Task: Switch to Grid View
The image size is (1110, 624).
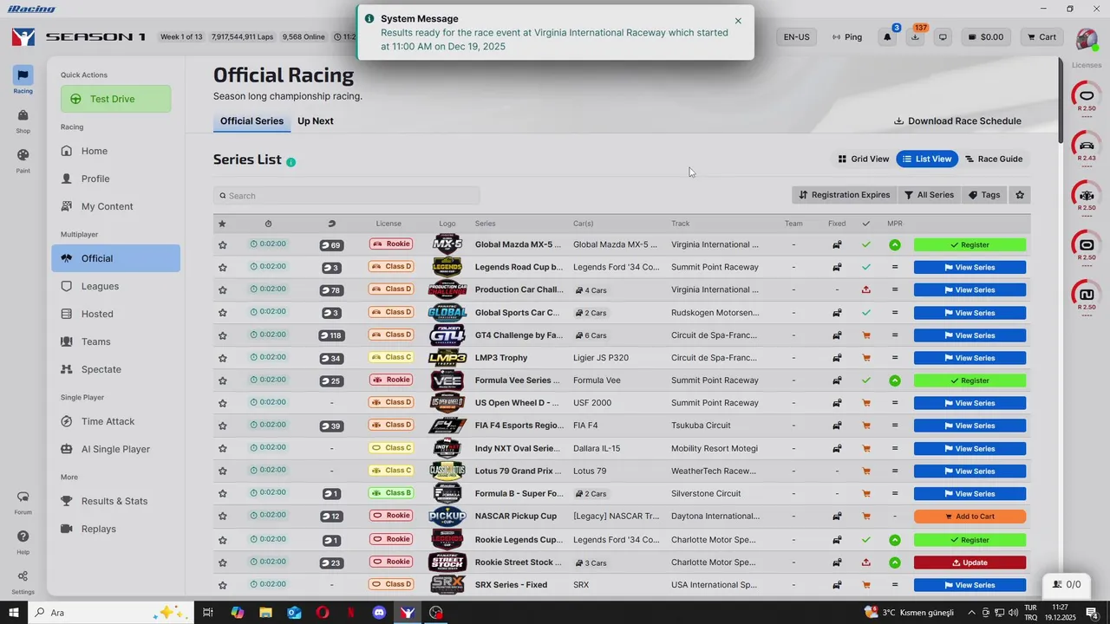Action: tap(863, 159)
